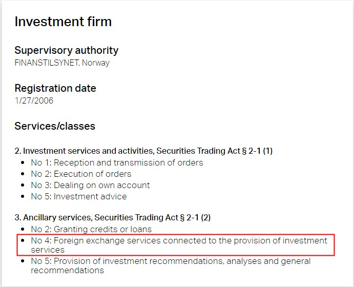Select "No 1: Reception and transmission of orders"
Screen dimensions: 354x287
(x=117, y=162)
